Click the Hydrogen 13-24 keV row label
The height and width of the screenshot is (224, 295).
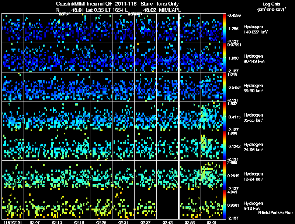pos(253,177)
